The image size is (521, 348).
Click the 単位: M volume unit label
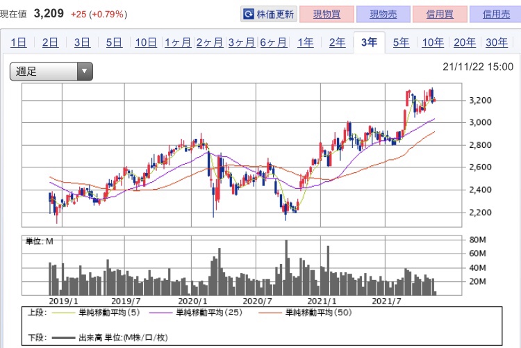click(x=40, y=241)
